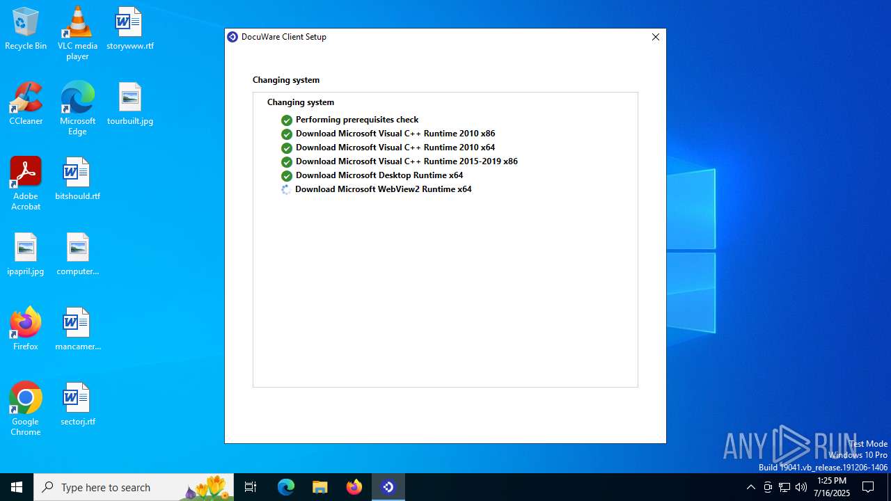Viewport: 891px width, 501px height.
Task: Click the 'Changing system' group label in panel
Action: click(301, 102)
